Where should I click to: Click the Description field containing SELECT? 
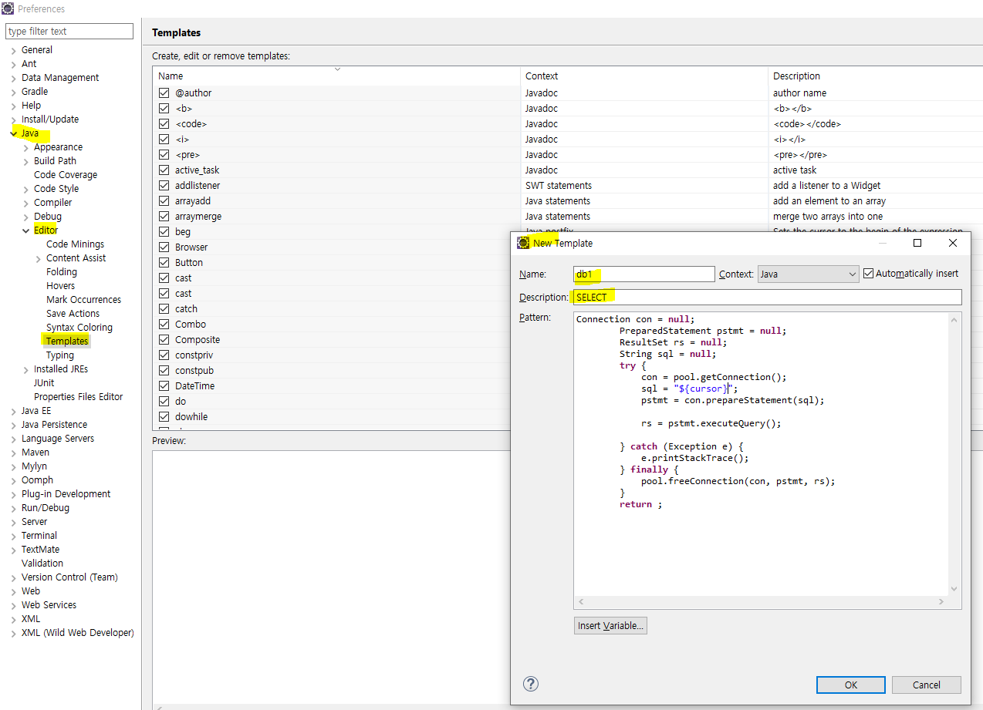768,297
